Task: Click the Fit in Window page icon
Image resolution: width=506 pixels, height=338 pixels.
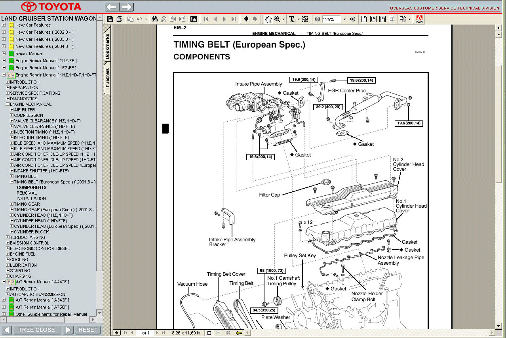Action: pyautogui.click(x=373, y=19)
